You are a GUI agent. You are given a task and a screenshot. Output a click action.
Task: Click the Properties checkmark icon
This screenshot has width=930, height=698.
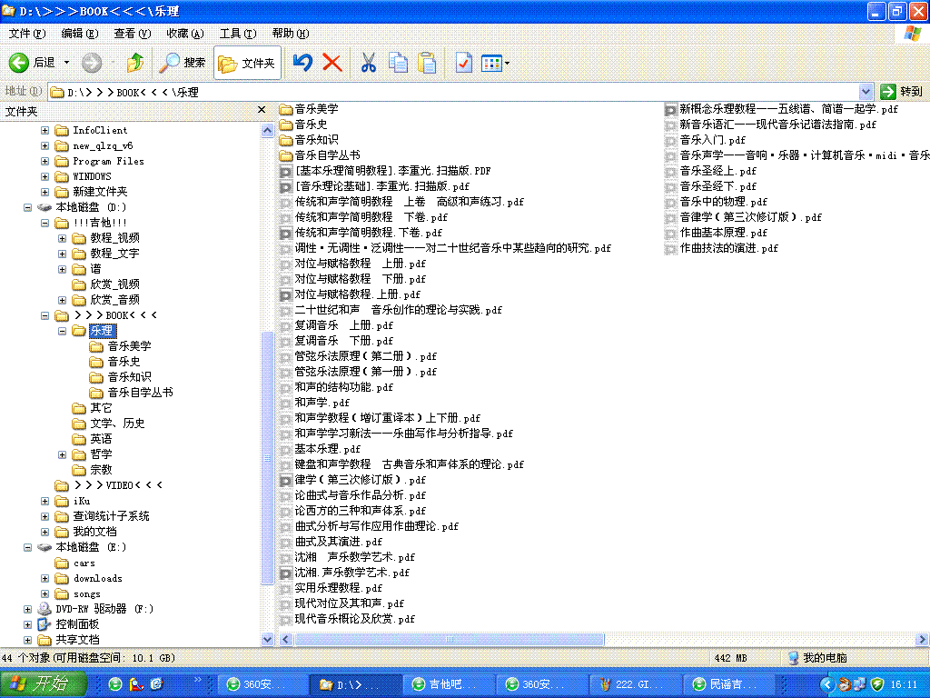tap(463, 63)
